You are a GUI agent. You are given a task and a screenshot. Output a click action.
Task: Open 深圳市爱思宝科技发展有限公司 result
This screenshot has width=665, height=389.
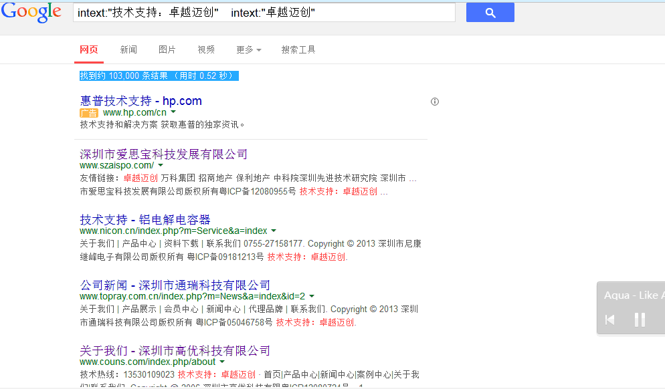(x=163, y=154)
